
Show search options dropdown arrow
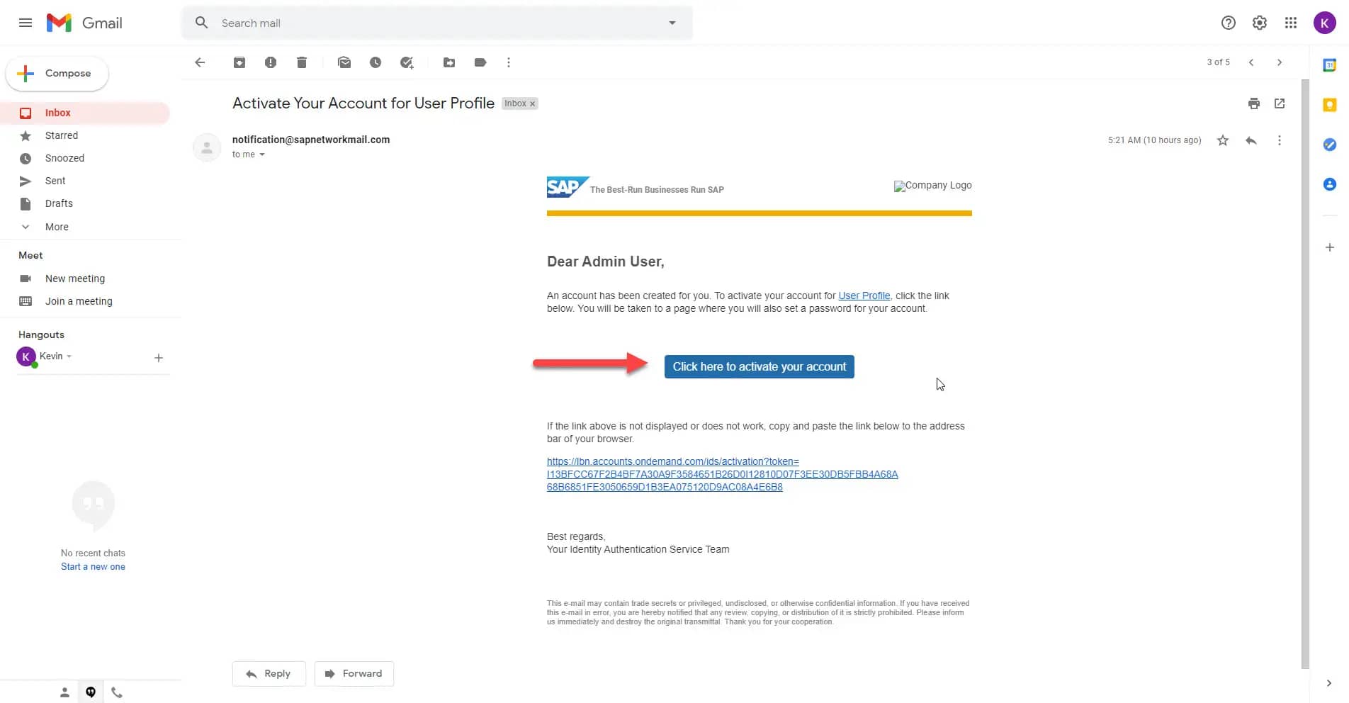[672, 23]
